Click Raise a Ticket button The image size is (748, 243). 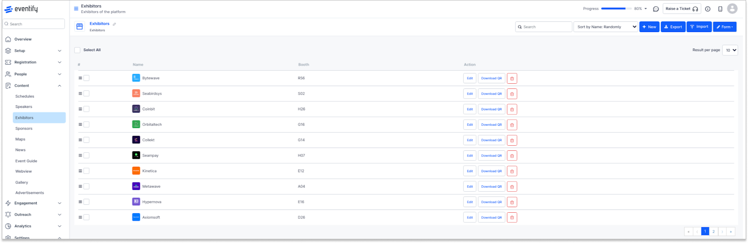click(x=682, y=9)
